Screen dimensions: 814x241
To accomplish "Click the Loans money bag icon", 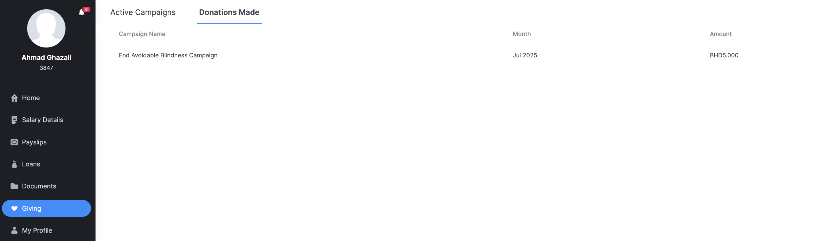I will coord(14,164).
